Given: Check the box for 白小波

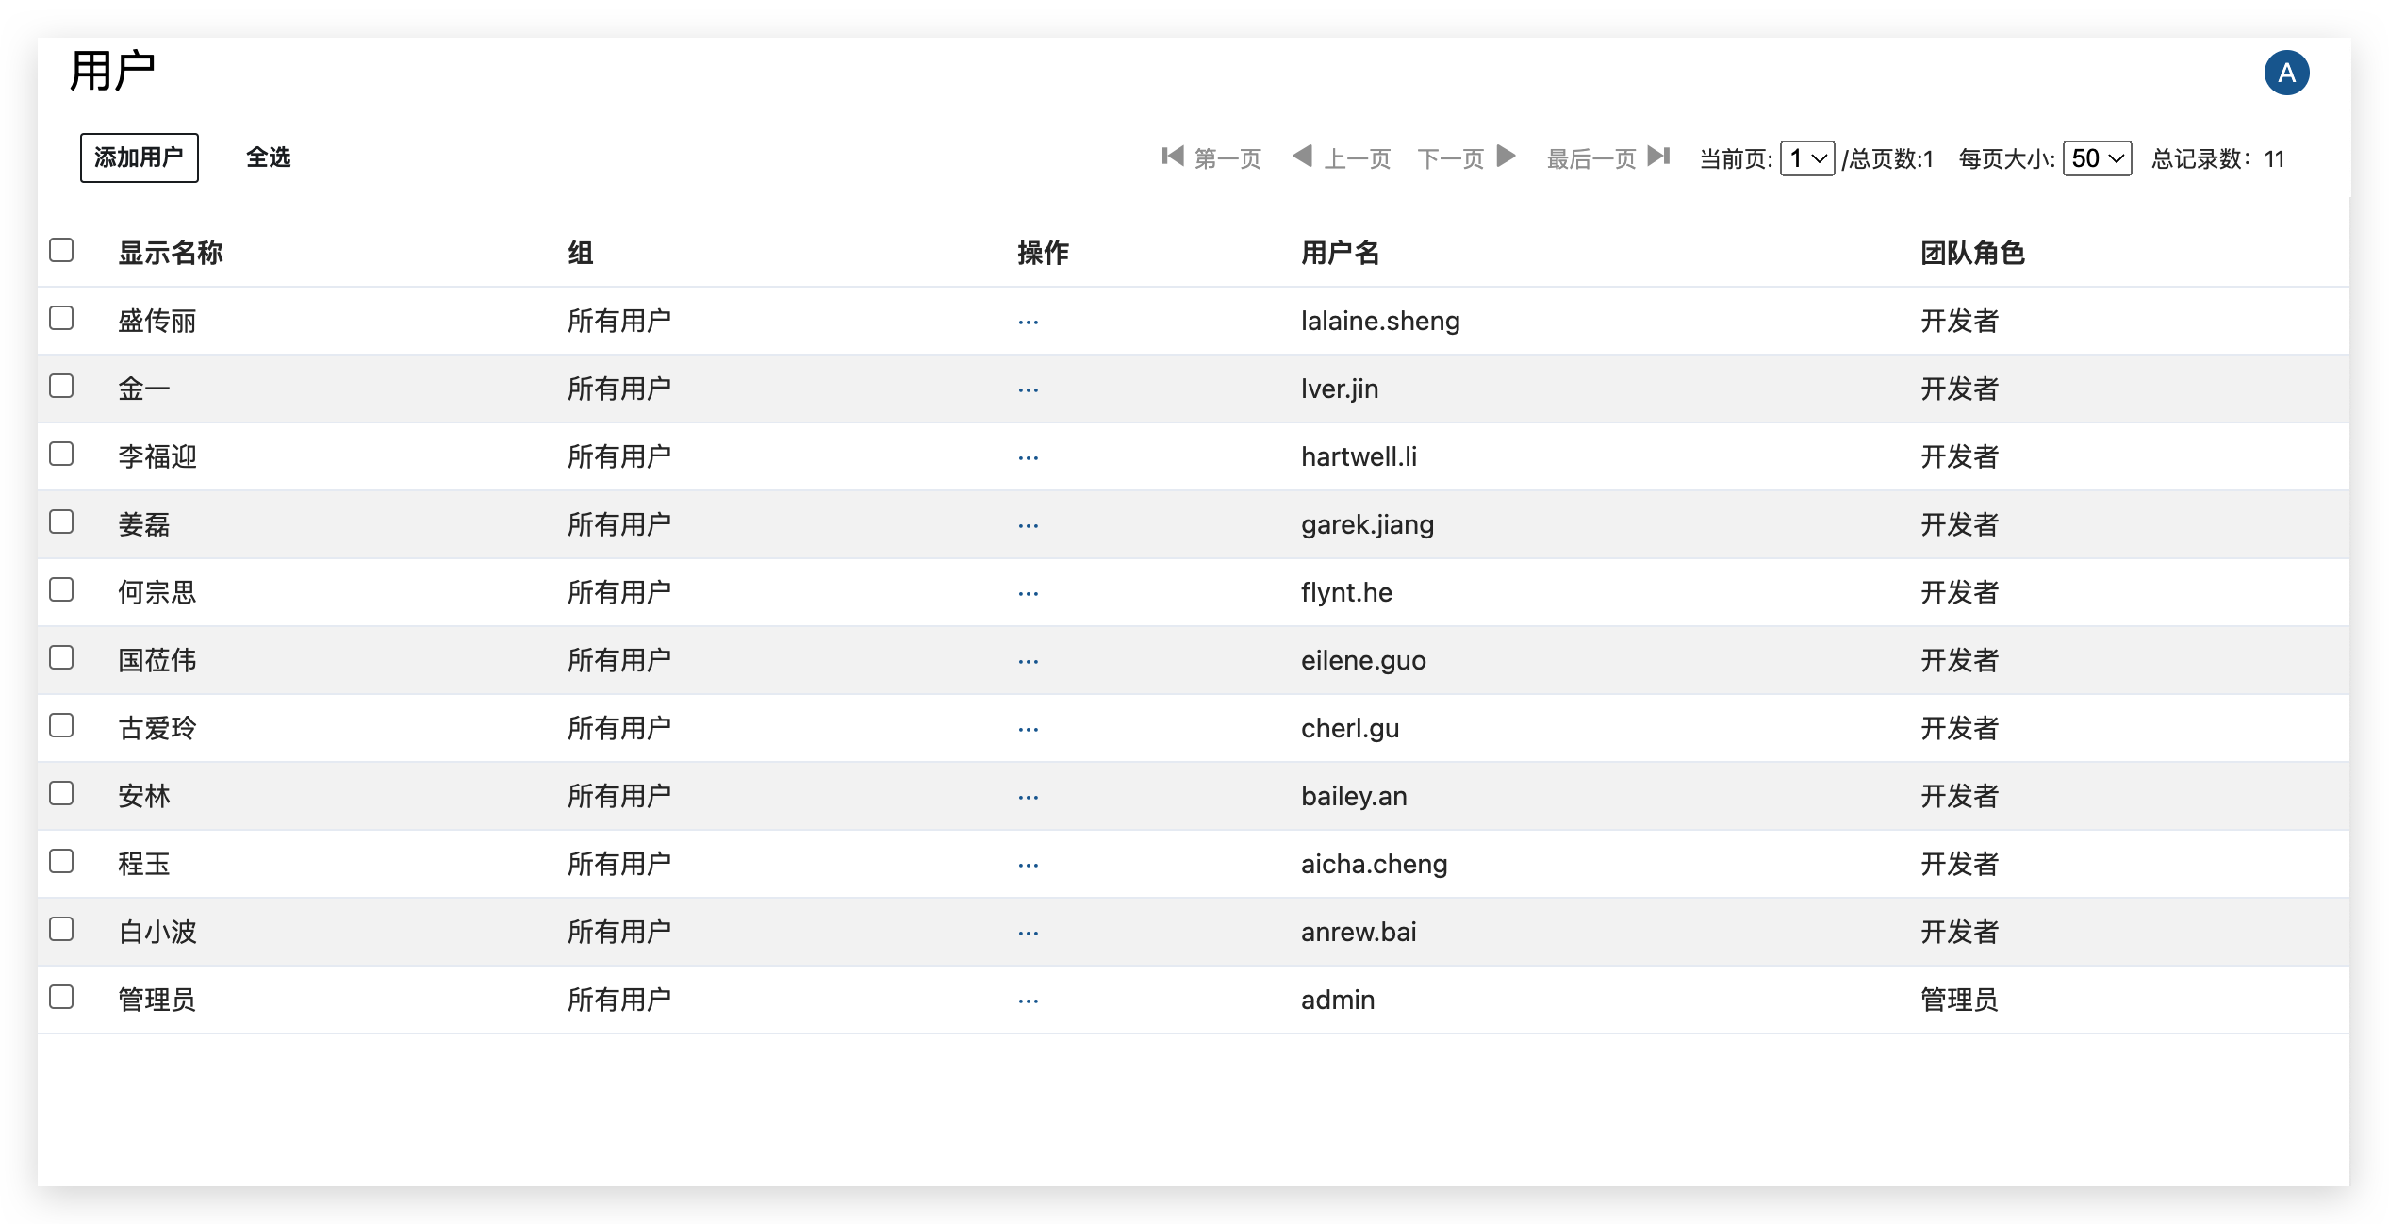Looking at the screenshot, I should point(61,929).
